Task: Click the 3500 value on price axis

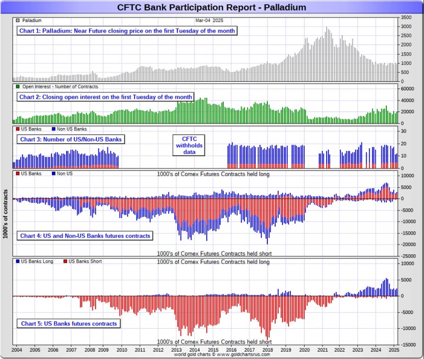Action: (406, 17)
